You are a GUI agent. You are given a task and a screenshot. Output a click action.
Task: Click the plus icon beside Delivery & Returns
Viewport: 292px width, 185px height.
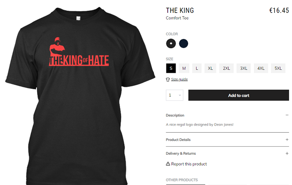[287, 153]
